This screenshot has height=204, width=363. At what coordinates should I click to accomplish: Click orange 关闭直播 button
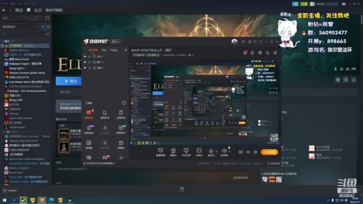tap(269, 152)
